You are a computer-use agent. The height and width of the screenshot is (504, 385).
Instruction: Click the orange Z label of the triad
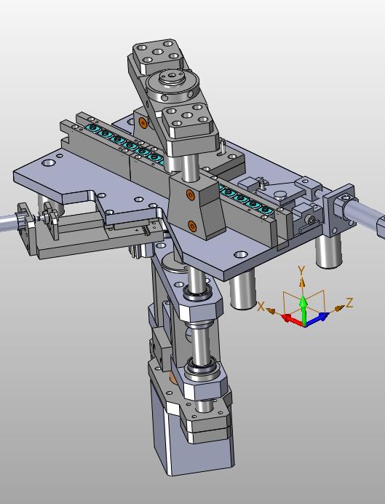pos(349,302)
